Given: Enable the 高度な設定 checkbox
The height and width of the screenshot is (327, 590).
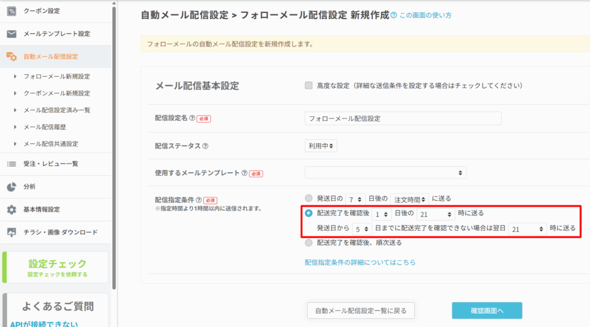Looking at the screenshot, I should click(x=309, y=86).
